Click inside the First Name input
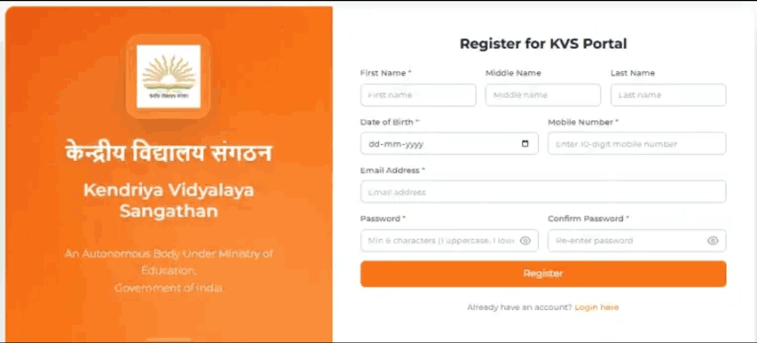The width and height of the screenshot is (757, 343). (x=417, y=95)
